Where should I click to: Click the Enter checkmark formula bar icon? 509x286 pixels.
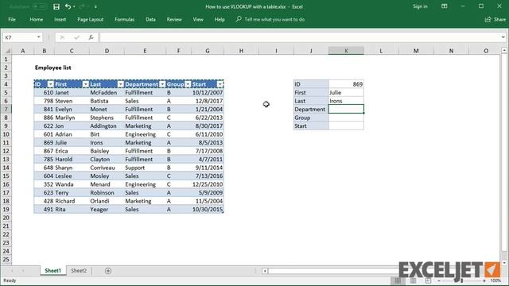coord(76,37)
